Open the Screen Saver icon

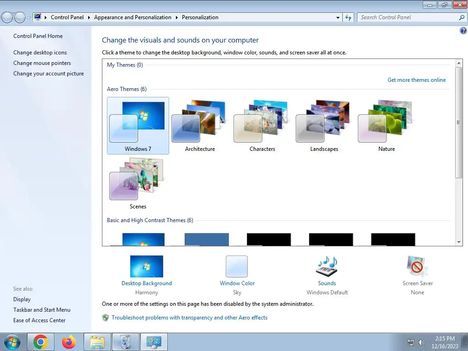[x=417, y=266]
